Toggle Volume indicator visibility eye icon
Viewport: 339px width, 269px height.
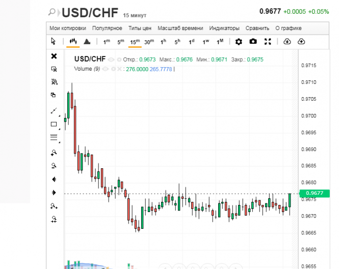(106, 69)
